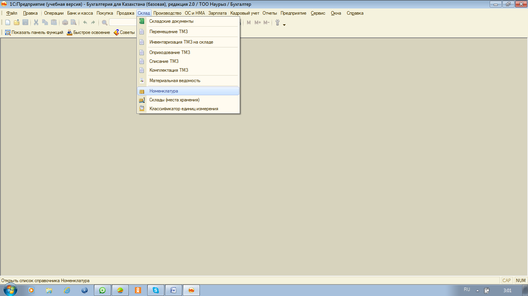The width and height of the screenshot is (528, 296).
Task: Open the Окна menu
Action: (336, 13)
